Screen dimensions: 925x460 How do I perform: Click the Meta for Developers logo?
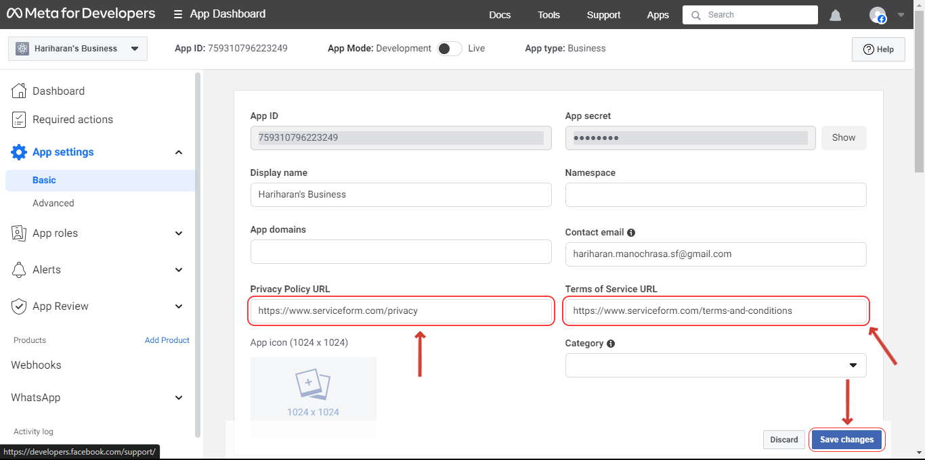click(x=81, y=14)
